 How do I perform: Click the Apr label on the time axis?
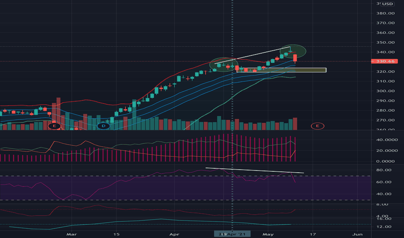pos(174,235)
